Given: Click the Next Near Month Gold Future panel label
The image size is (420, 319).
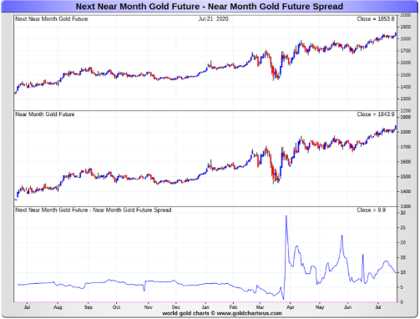Looking at the screenshot, I should 52,19.
